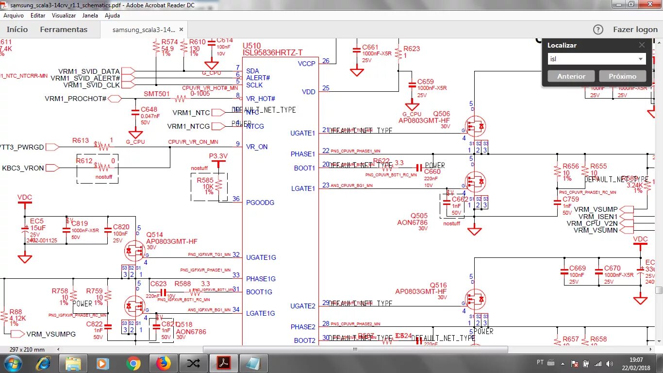Open the clock showing 19:07
The width and height of the screenshot is (663, 373).
click(636, 363)
